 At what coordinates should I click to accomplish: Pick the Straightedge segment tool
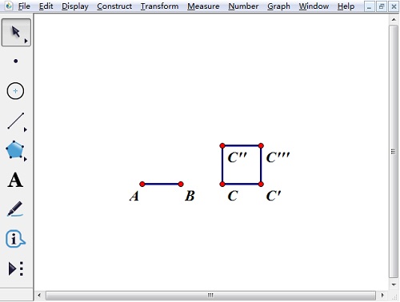click(x=16, y=121)
